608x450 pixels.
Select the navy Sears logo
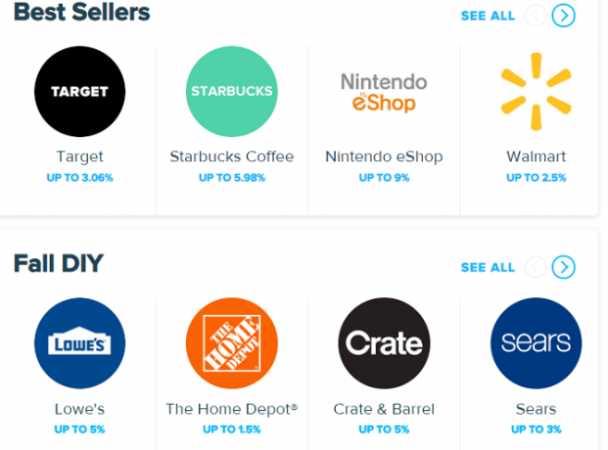(537, 343)
